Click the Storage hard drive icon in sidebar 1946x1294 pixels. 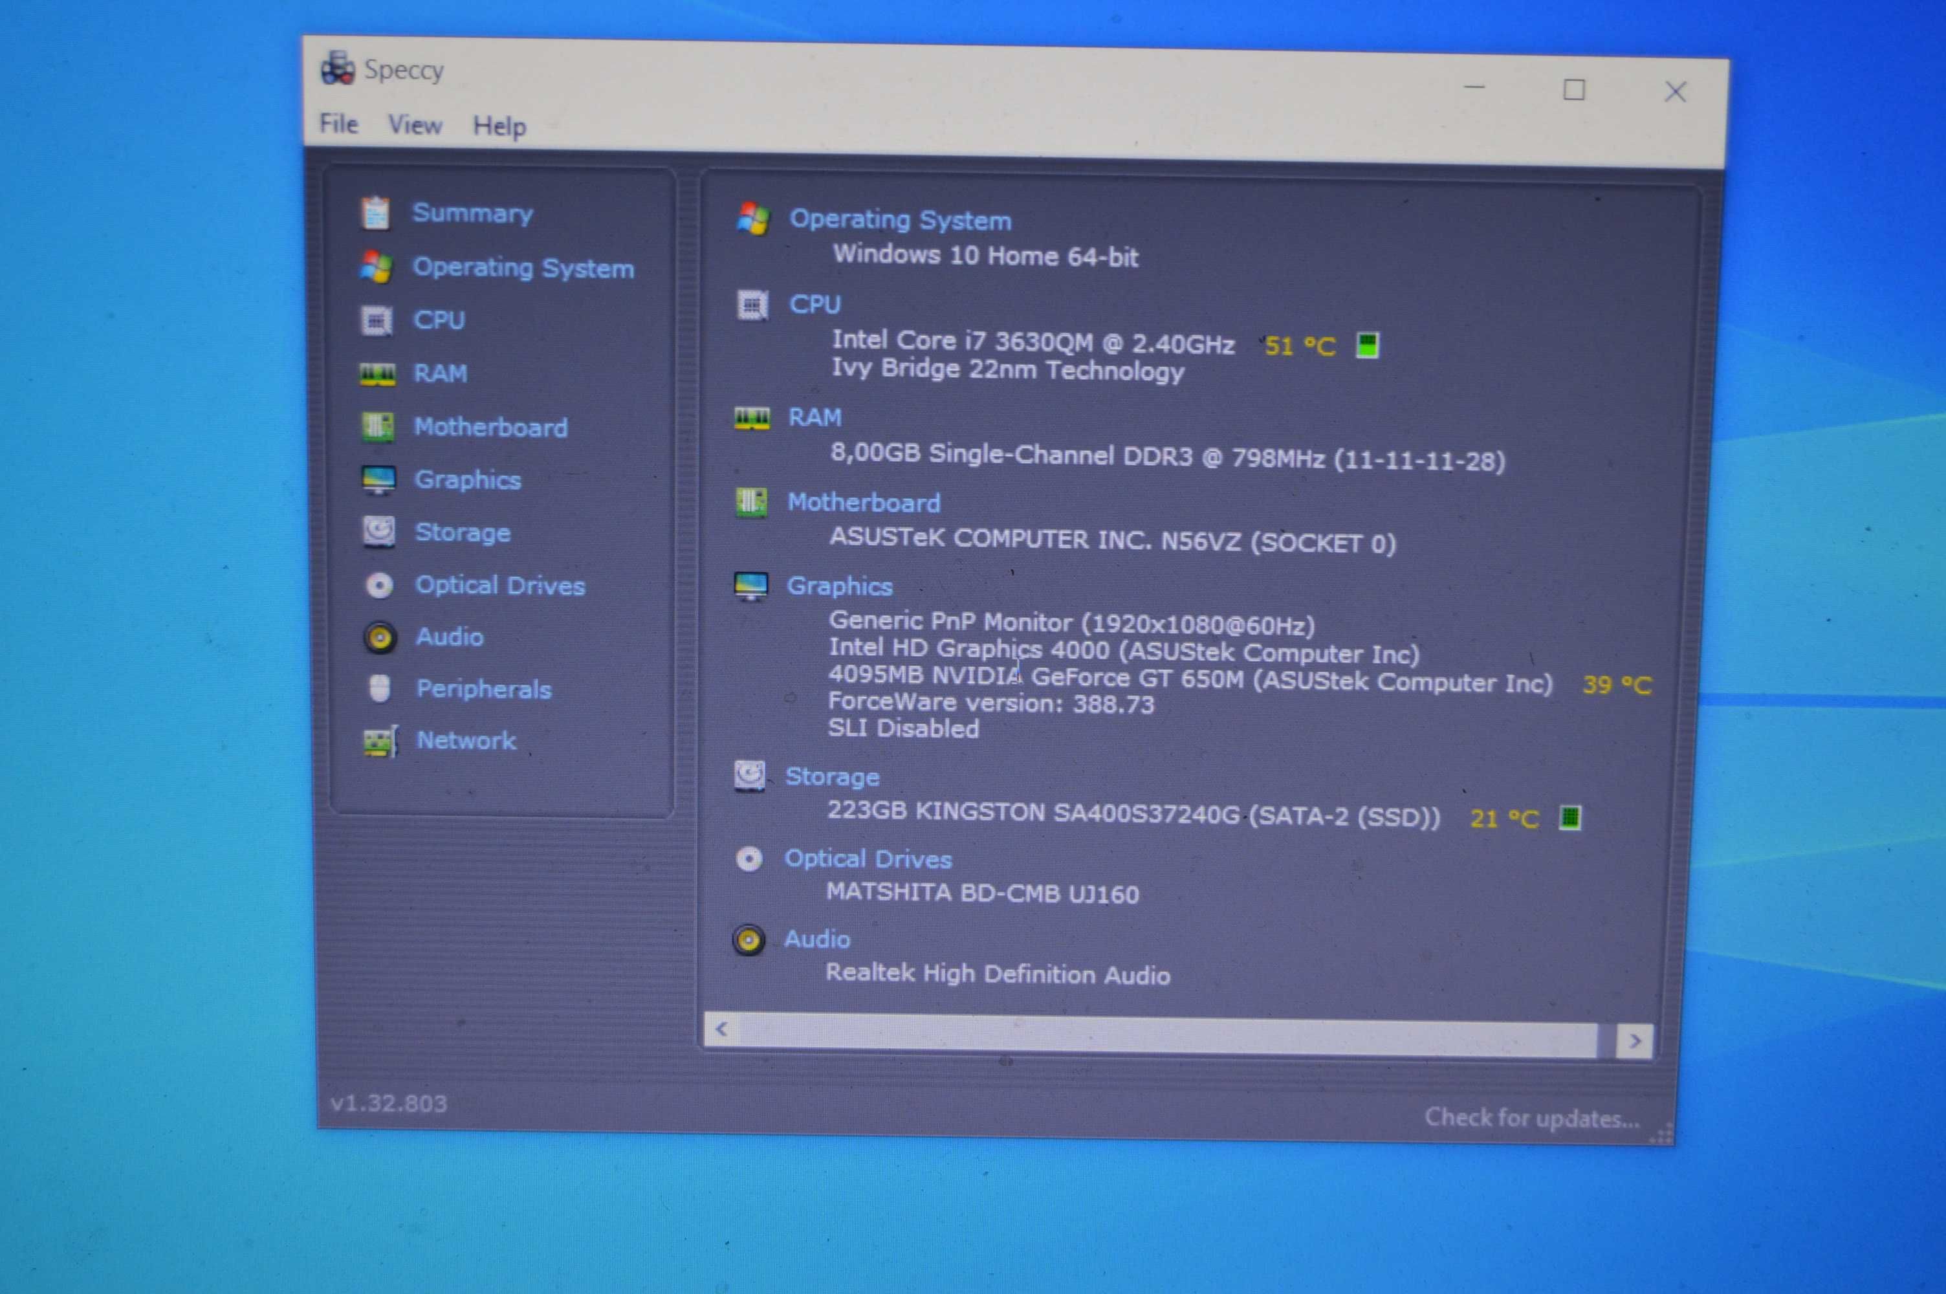pos(378,532)
